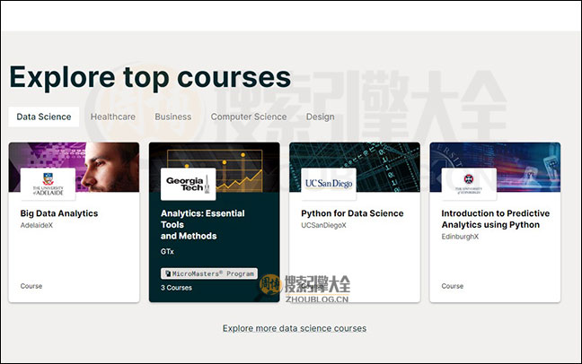Click the University of Adelaide logo

tap(48, 184)
